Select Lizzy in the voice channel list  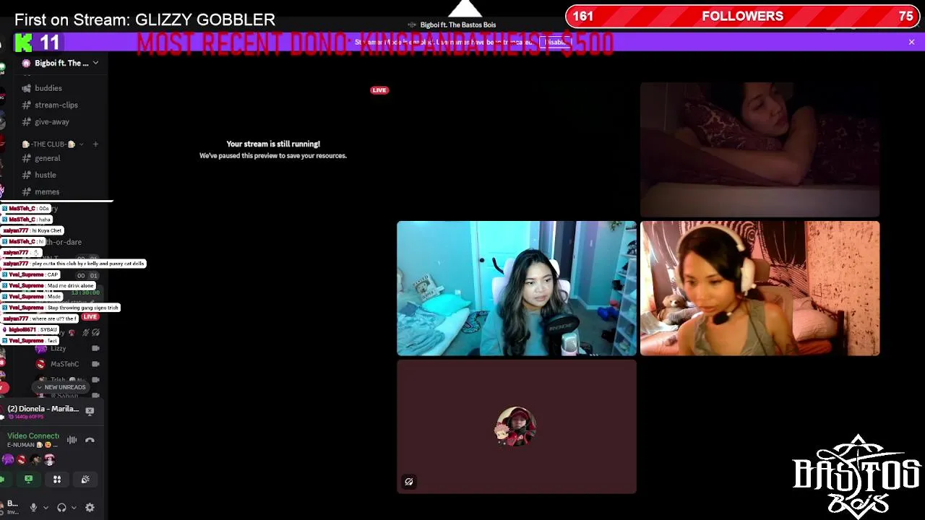[x=58, y=348]
